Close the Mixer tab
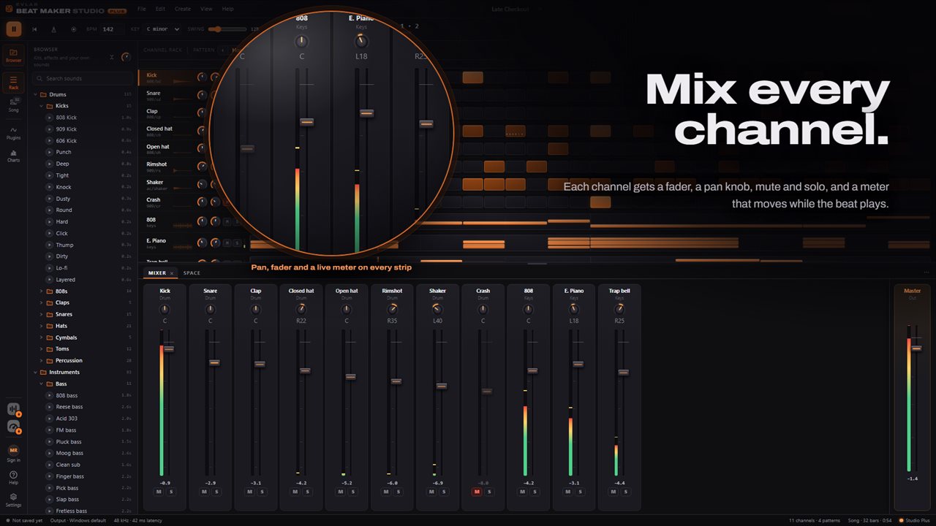 tap(172, 273)
